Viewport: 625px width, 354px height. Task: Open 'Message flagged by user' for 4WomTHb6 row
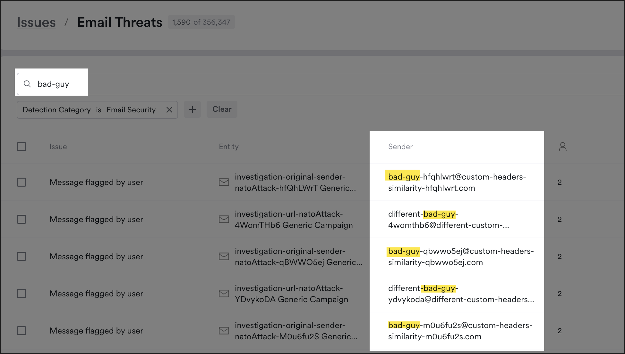pos(96,219)
